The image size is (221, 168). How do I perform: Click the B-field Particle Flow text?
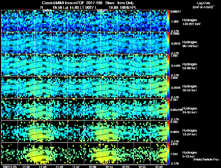pos(206,159)
